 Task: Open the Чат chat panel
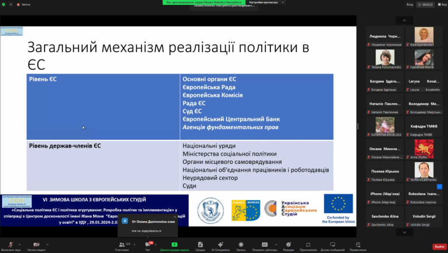[x=147, y=245]
